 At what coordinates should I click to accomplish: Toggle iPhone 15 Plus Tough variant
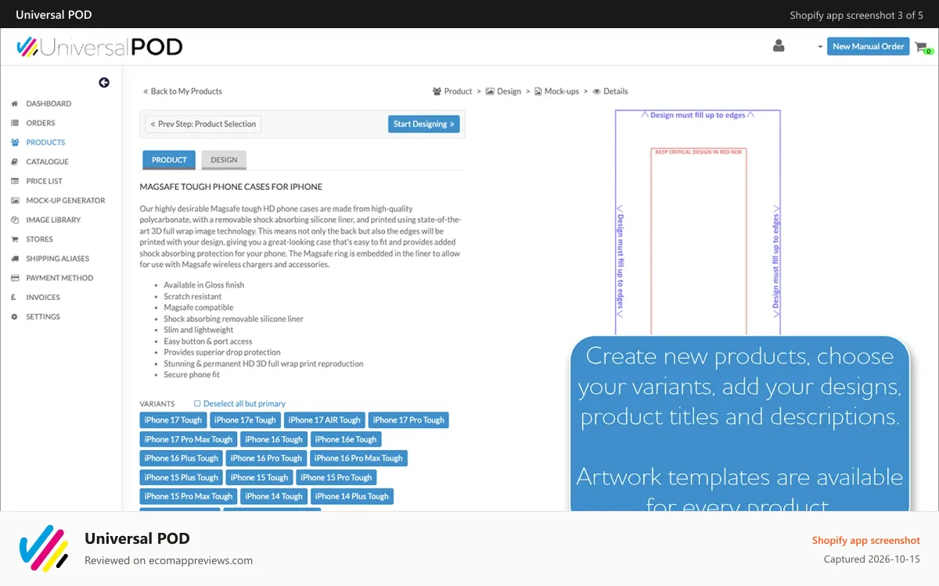[x=182, y=477]
